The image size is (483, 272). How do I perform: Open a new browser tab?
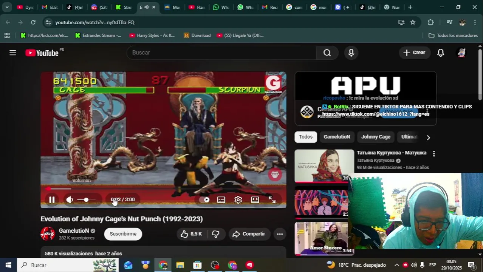point(410,7)
